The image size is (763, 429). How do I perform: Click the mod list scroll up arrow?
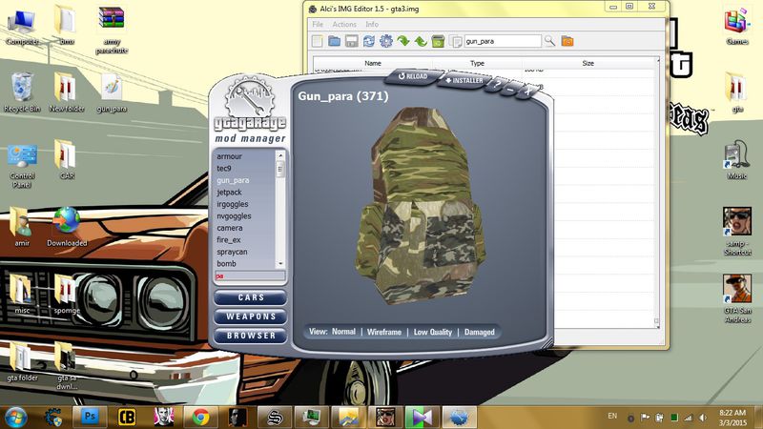click(x=280, y=155)
